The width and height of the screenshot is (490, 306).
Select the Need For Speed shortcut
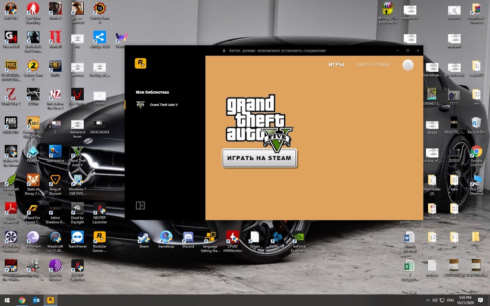(33, 213)
